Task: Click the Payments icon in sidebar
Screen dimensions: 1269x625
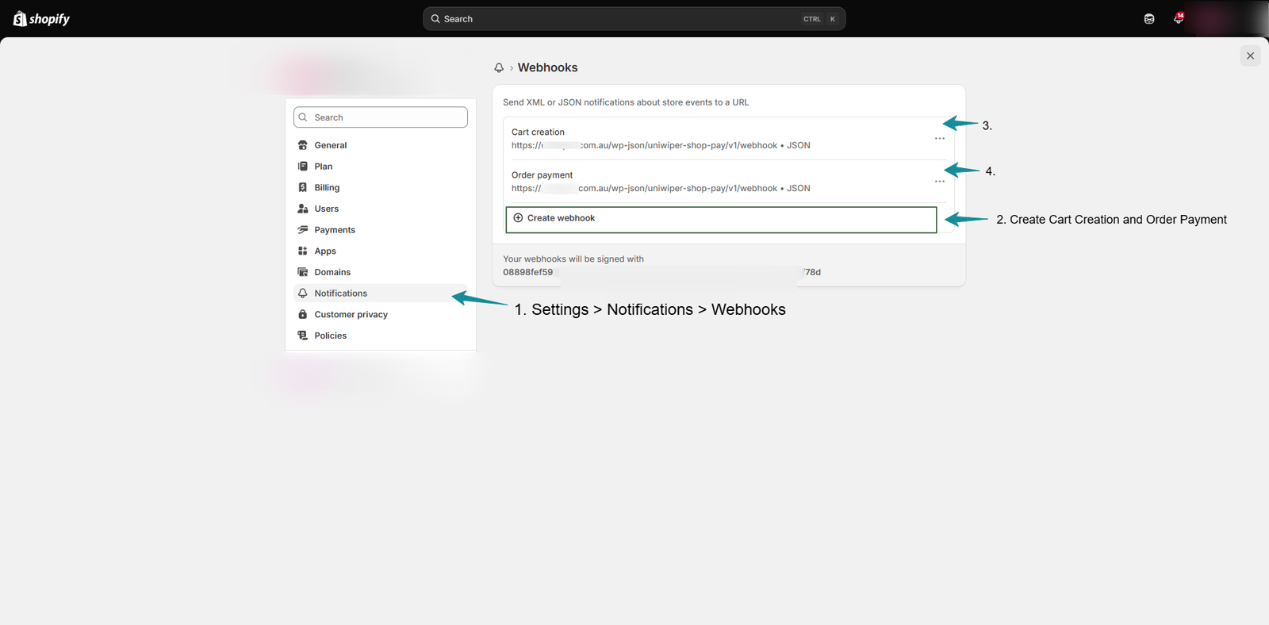Action: pos(302,230)
